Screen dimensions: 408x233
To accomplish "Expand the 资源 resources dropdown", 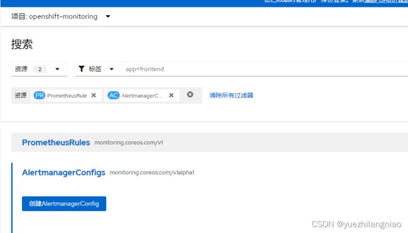I will coord(40,69).
